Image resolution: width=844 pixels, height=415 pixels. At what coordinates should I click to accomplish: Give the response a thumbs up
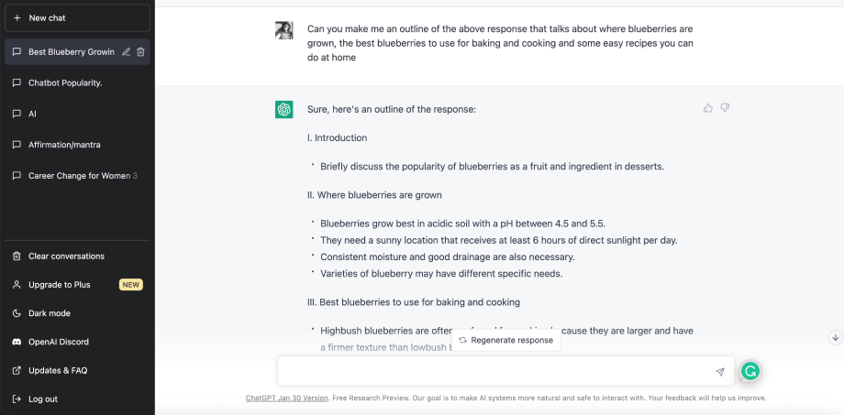708,108
